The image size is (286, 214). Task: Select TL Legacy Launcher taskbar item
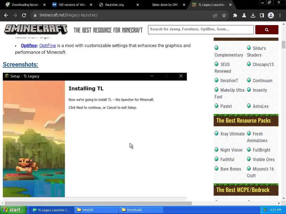coord(52,210)
